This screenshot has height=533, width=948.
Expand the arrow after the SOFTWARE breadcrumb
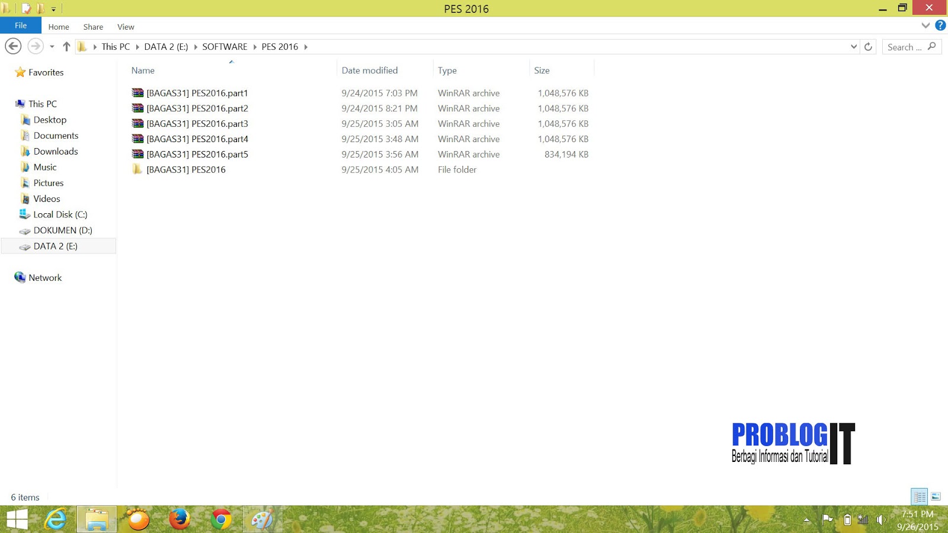[x=255, y=47]
